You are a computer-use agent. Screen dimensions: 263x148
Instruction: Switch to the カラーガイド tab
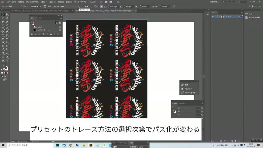tap(183, 104)
